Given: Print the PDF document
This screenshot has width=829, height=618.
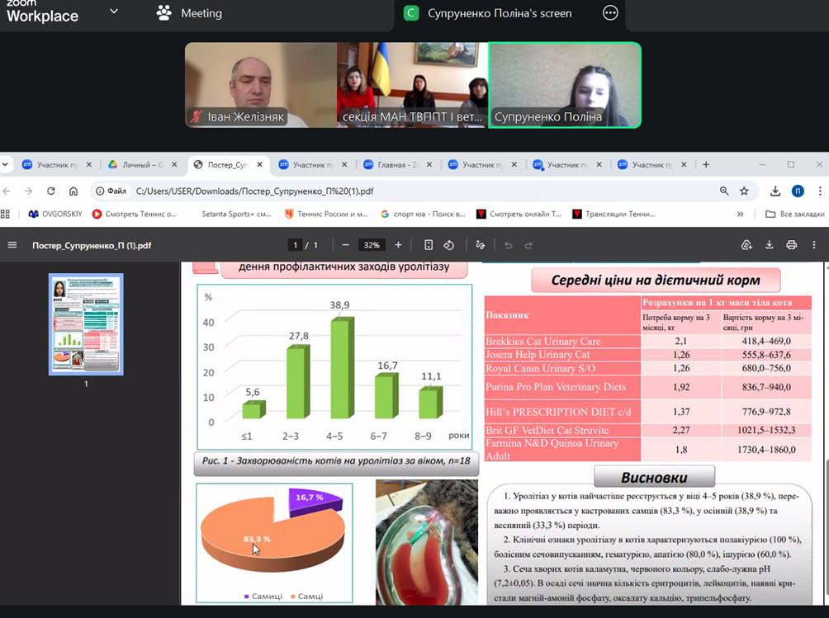Looking at the screenshot, I should [x=791, y=245].
